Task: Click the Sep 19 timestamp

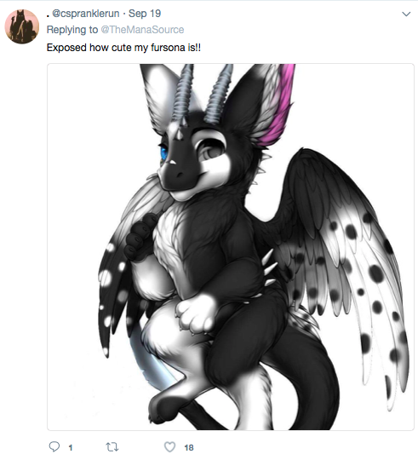Action: click(145, 14)
